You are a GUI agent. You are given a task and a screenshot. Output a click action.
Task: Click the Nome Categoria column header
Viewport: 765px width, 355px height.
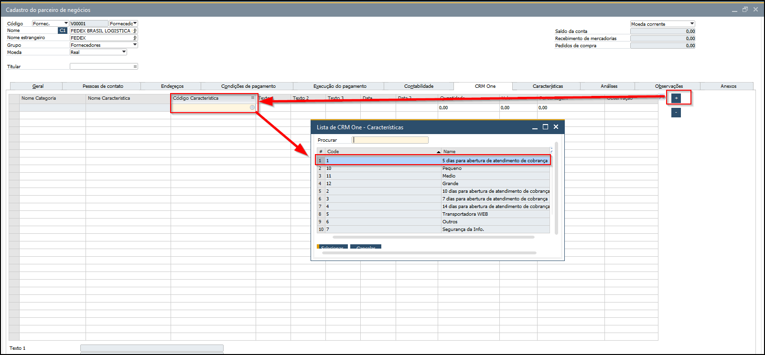[x=53, y=98]
